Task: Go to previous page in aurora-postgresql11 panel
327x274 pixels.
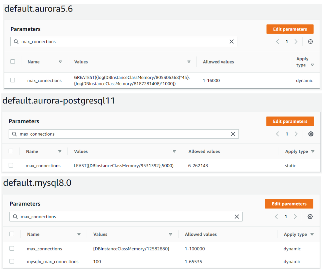Action: click(x=277, y=134)
